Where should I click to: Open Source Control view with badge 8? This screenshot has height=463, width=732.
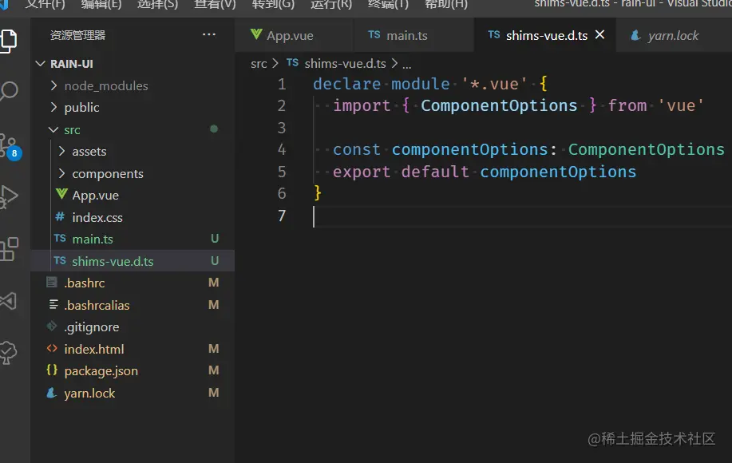pyautogui.click(x=9, y=145)
